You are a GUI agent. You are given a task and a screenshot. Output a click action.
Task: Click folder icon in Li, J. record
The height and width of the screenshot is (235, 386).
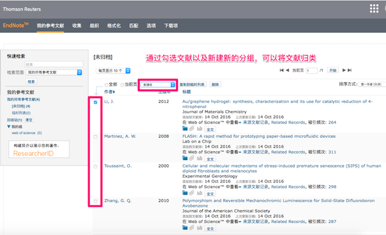(x=185, y=128)
